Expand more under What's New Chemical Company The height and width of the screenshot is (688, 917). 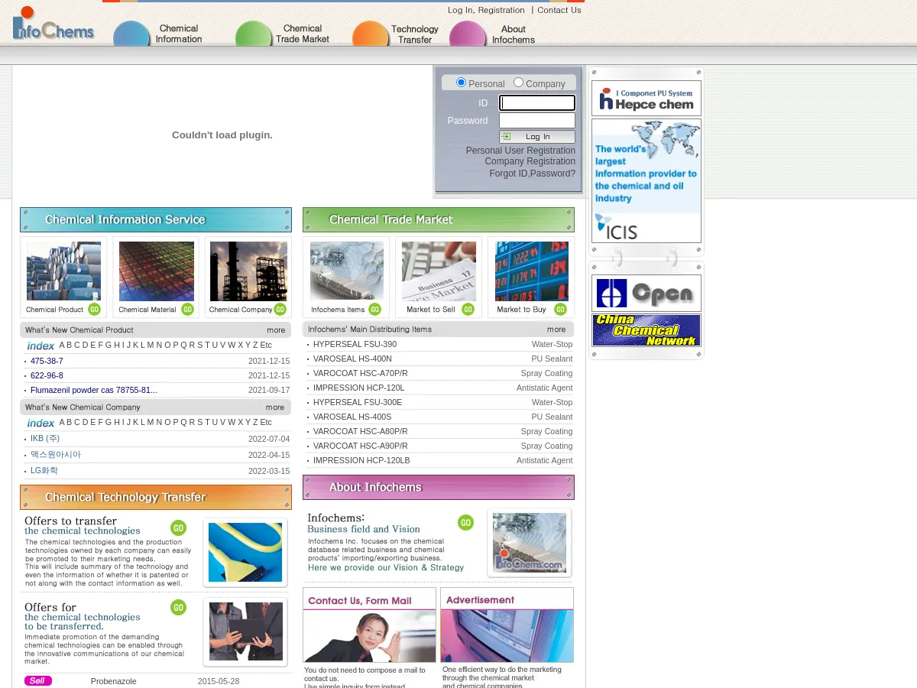pos(275,407)
